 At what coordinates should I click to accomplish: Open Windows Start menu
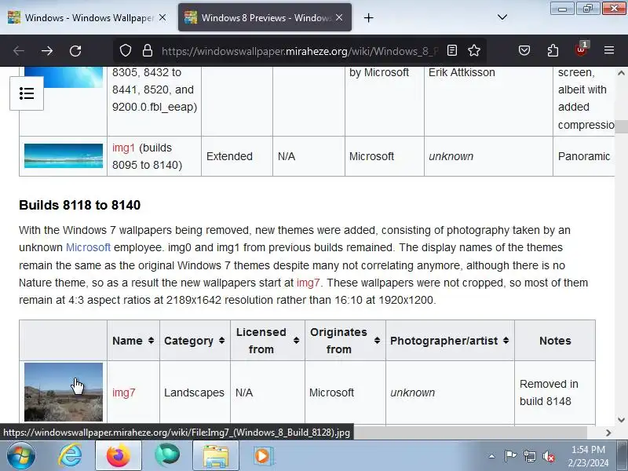point(20,456)
